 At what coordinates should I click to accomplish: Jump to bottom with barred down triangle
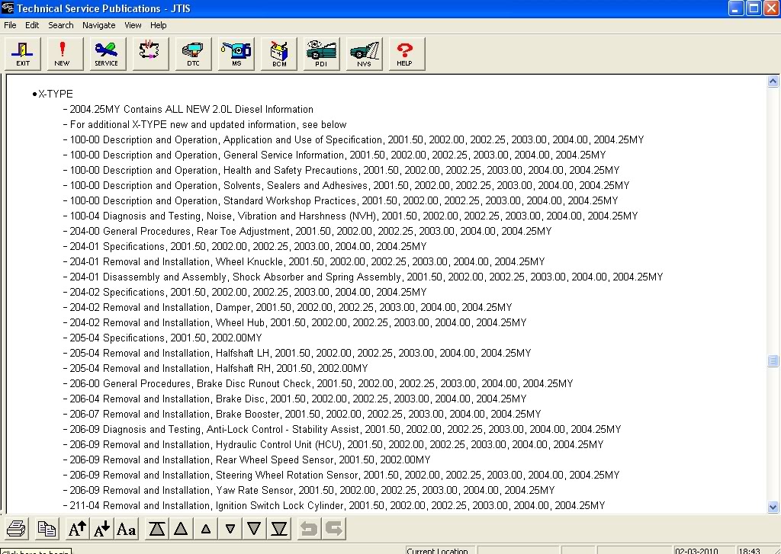point(279,529)
